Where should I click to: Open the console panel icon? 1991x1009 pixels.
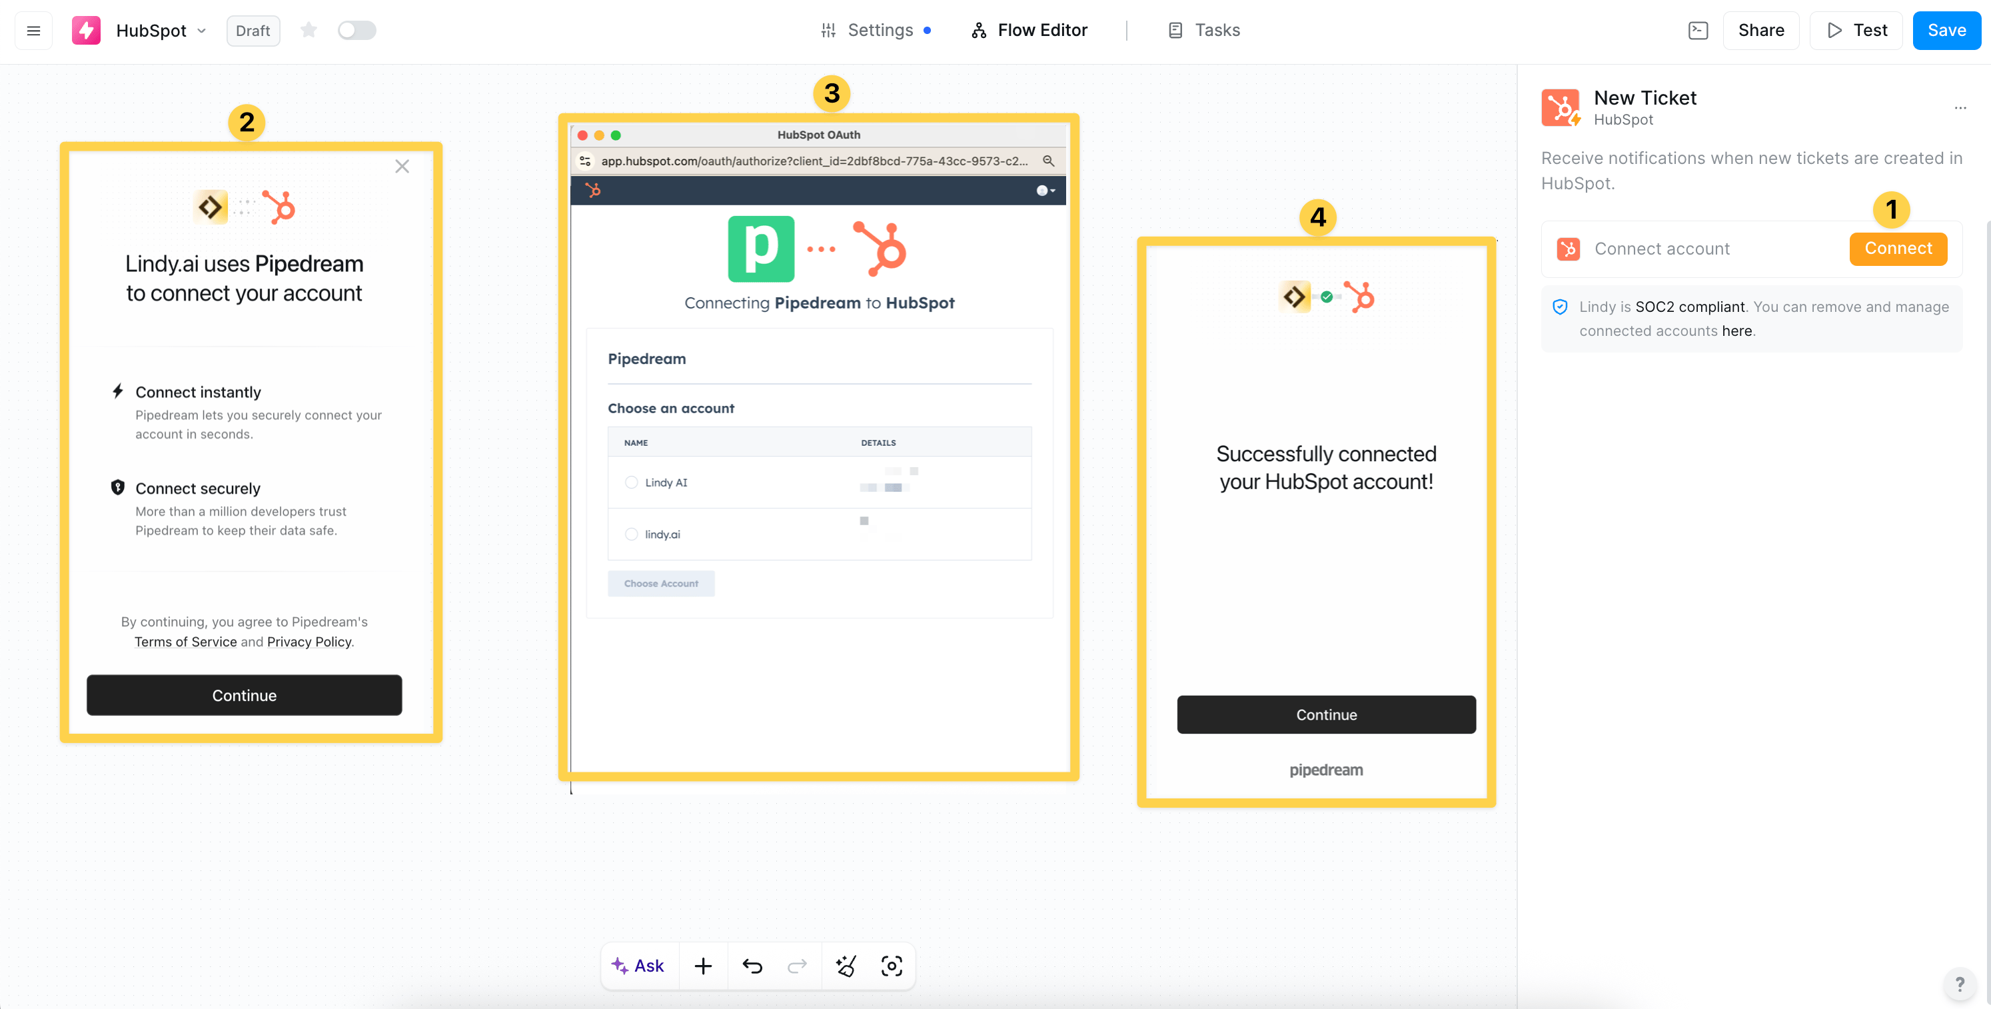pos(1697,30)
